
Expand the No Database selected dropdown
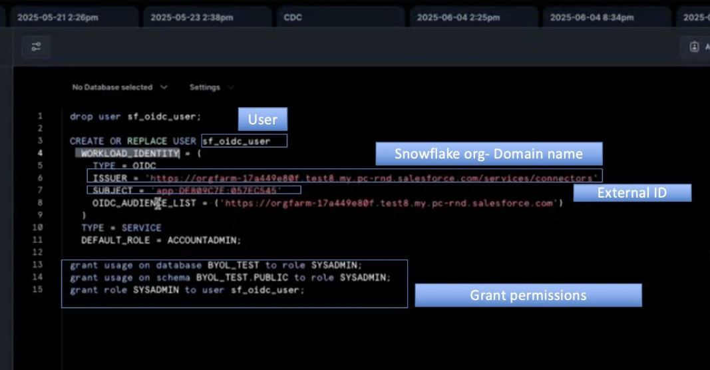pyautogui.click(x=120, y=87)
